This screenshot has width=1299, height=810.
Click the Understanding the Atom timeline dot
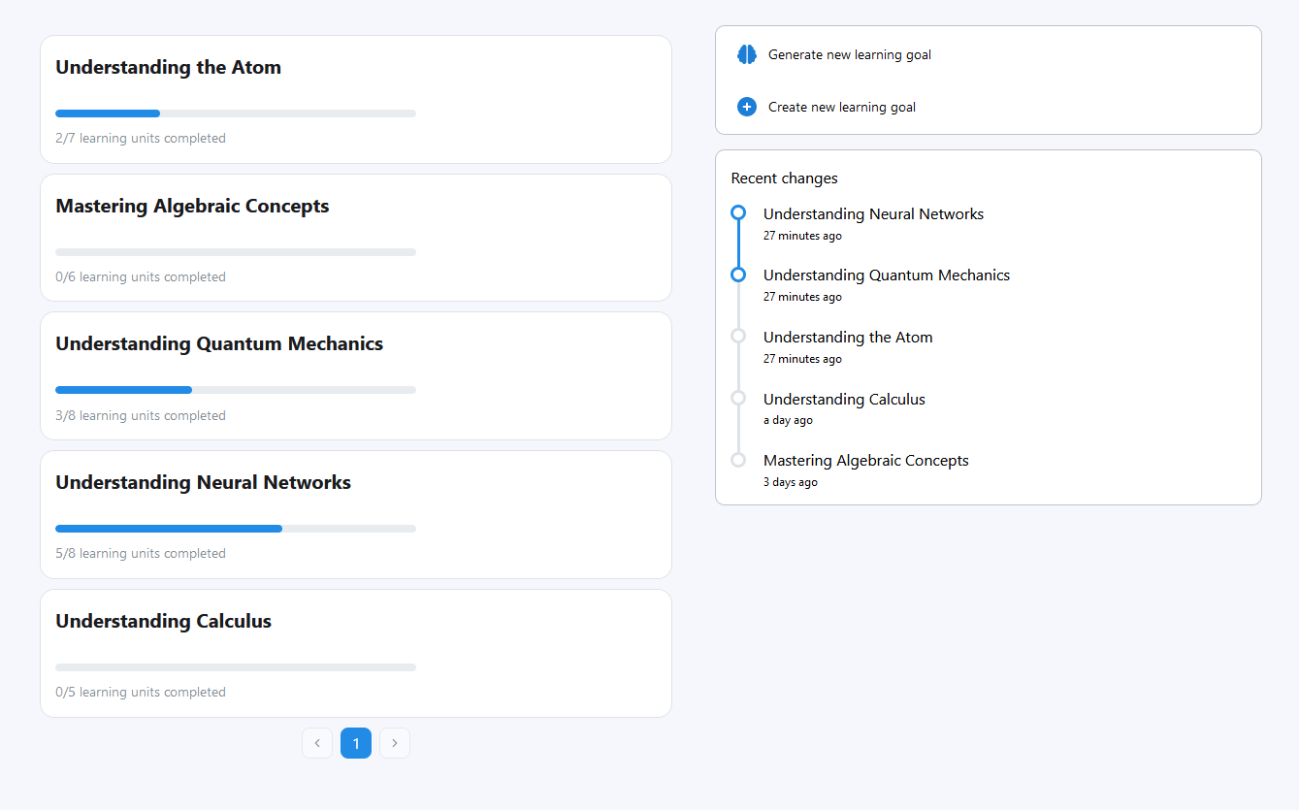738,336
